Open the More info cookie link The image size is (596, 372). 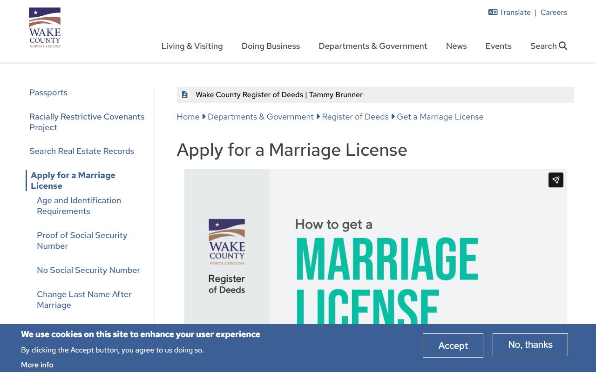[x=37, y=365]
